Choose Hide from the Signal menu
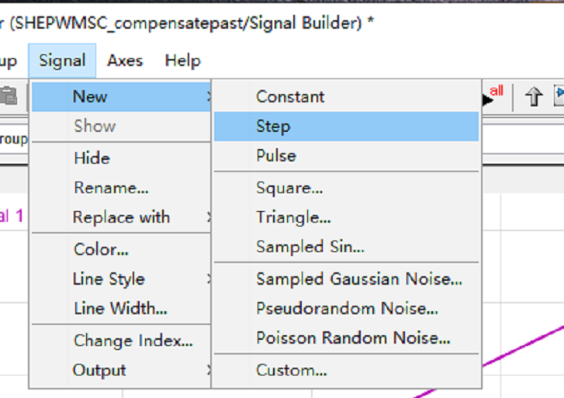 [92, 157]
